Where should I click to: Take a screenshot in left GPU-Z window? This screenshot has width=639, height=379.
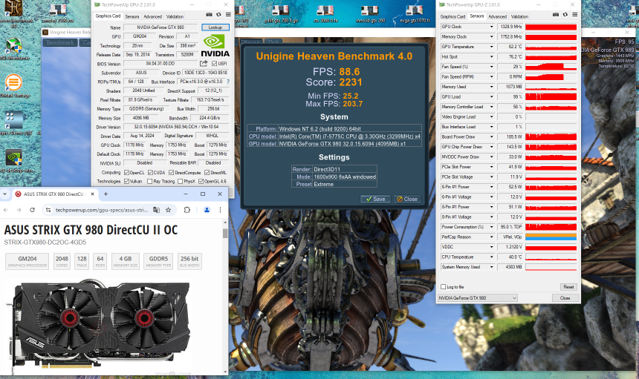click(x=209, y=15)
